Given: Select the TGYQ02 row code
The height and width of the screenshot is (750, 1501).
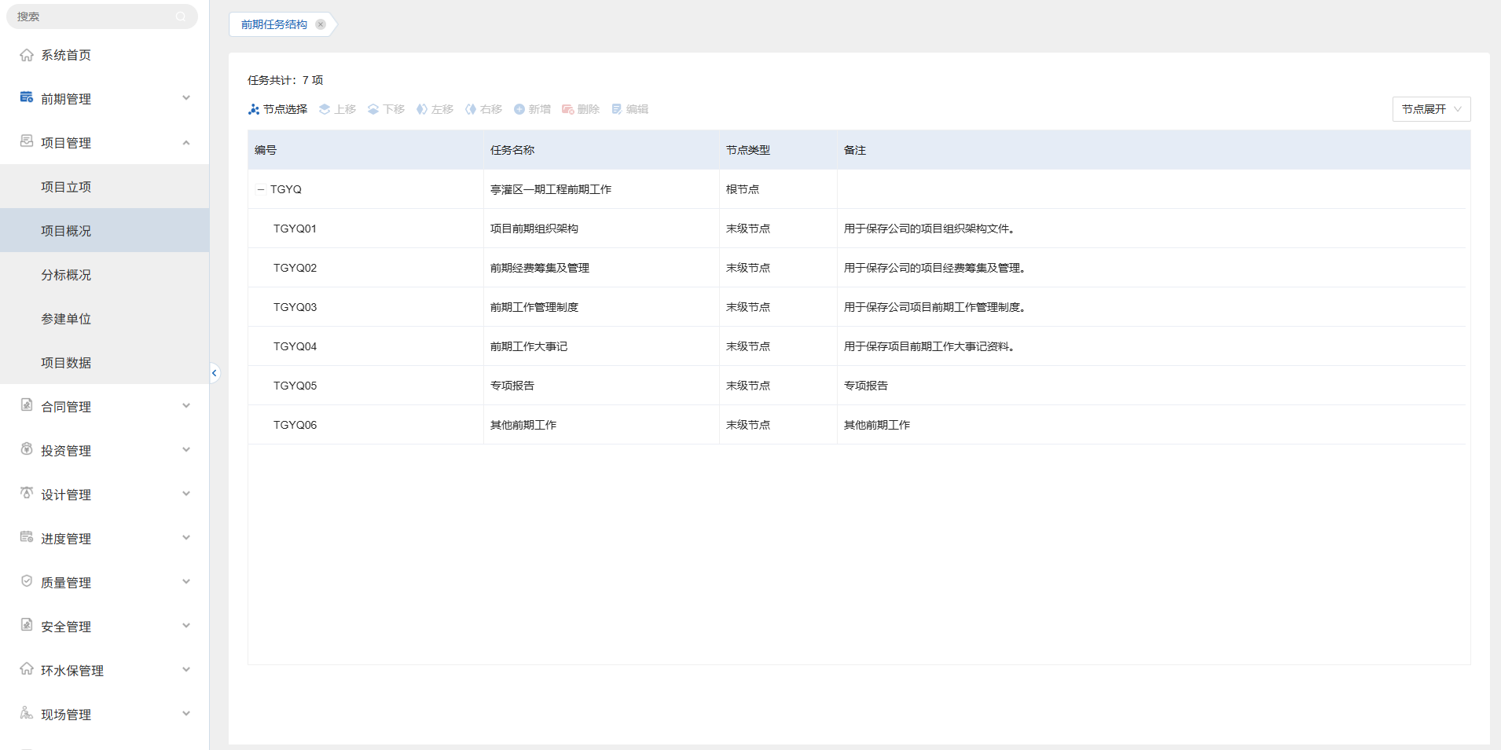Looking at the screenshot, I should point(295,268).
